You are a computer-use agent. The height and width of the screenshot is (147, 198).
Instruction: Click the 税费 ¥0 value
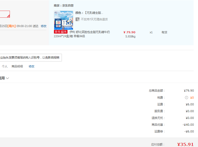(x=192, y=98)
